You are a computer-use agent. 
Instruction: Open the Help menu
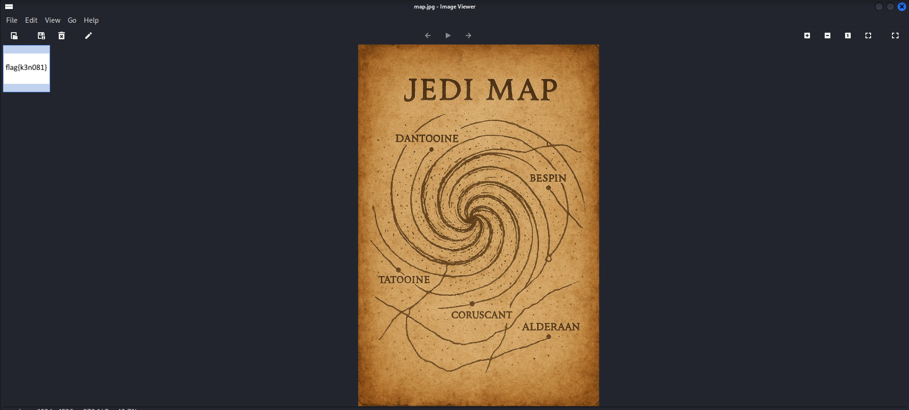pos(91,20)
